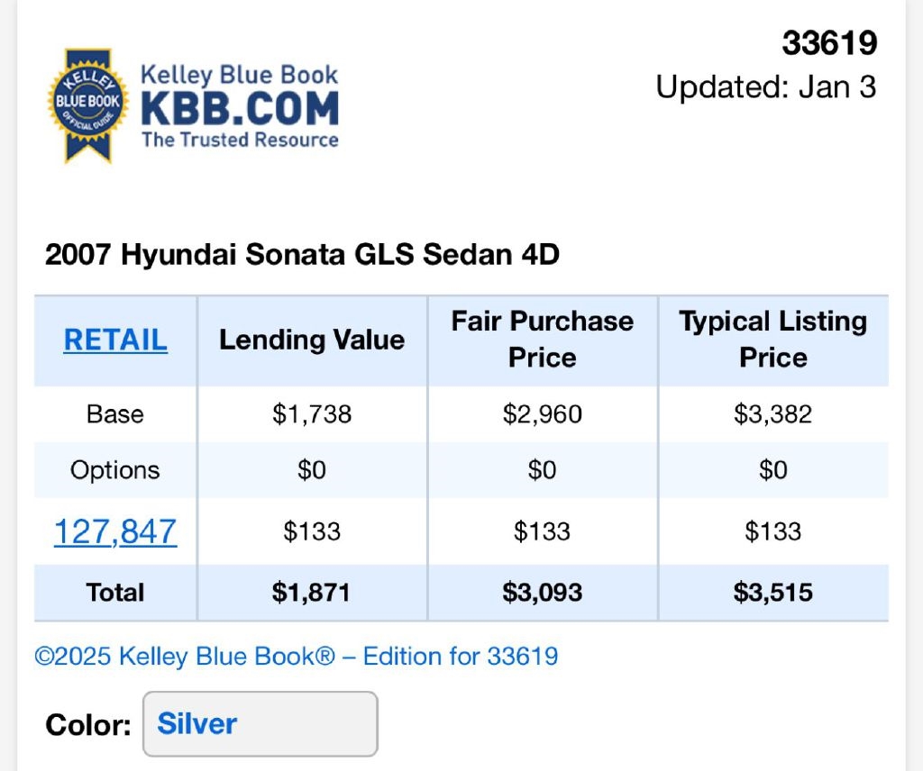The height and width of the screenshot is (771, 923).
Task: Click the Fair Purchase Price column header
Action: 543,340
